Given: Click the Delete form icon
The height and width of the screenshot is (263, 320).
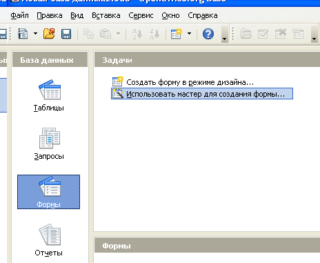Looking at the screenshot, I should pos(281,34).
